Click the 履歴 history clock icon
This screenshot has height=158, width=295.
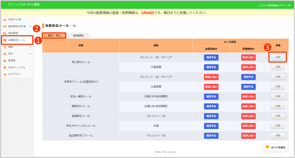click(x=5, y=47)
